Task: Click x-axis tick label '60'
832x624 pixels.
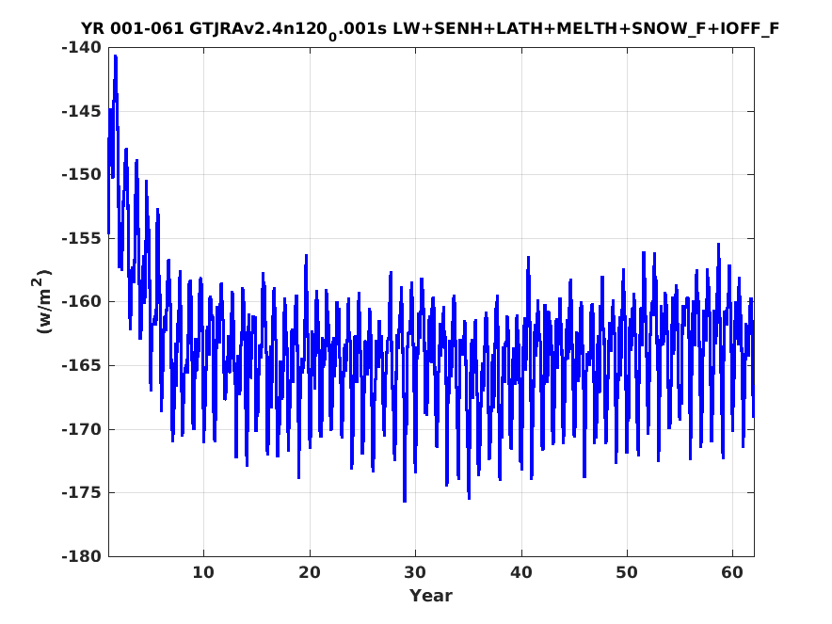Action: point(732,573)
